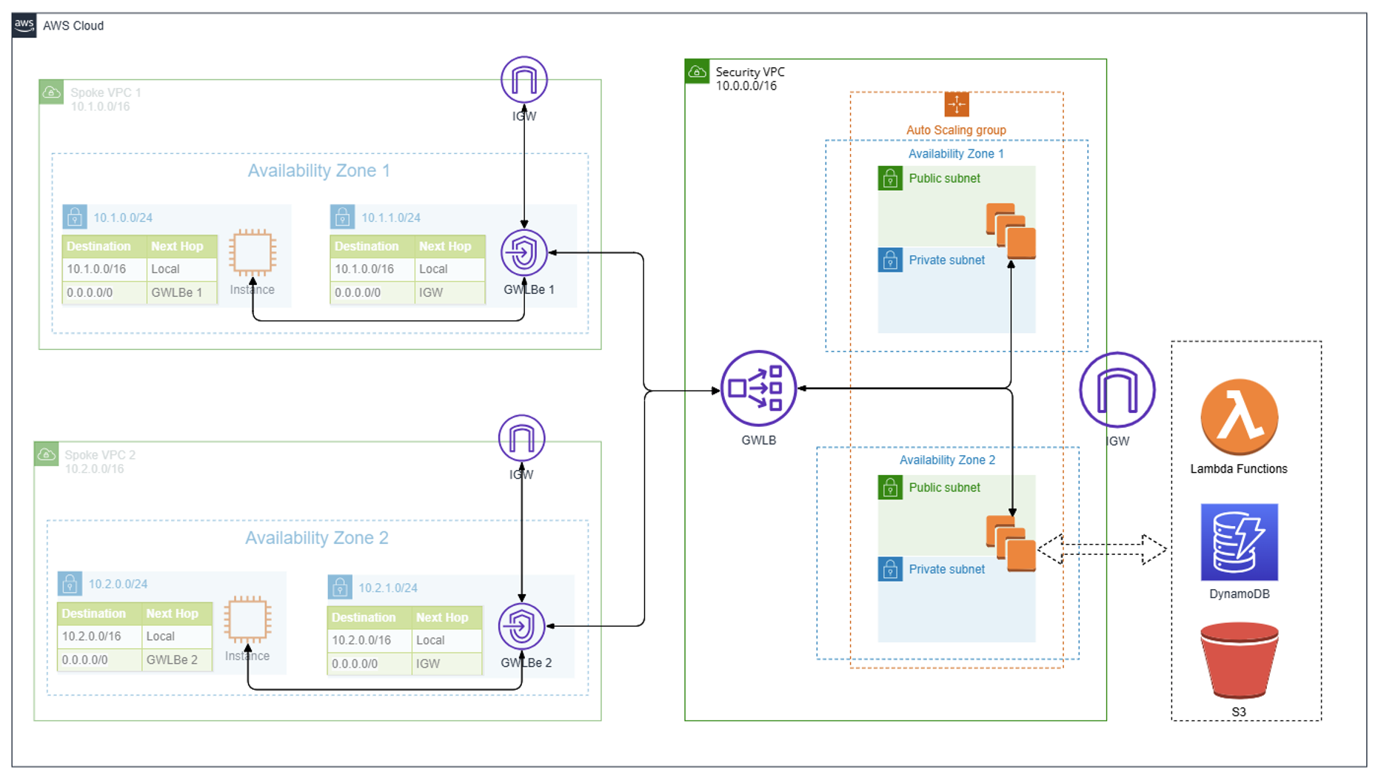Click the AWS Cloud logo icon
Screen dimensions: 1378x777
tap(24, 25)
